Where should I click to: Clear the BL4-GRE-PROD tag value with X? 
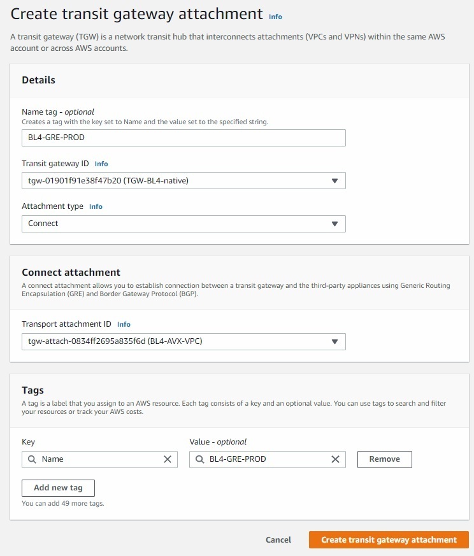tap(335, 459)
